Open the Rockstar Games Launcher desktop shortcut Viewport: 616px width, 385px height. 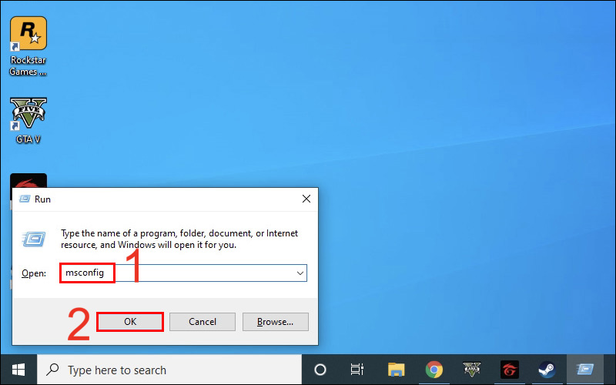[28, 46]
